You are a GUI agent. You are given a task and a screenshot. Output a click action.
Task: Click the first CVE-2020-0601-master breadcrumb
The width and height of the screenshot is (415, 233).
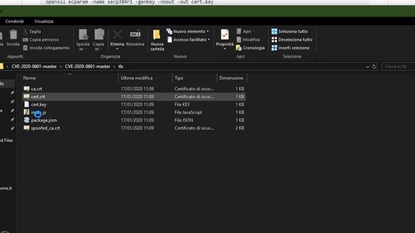tap(34, 67)
